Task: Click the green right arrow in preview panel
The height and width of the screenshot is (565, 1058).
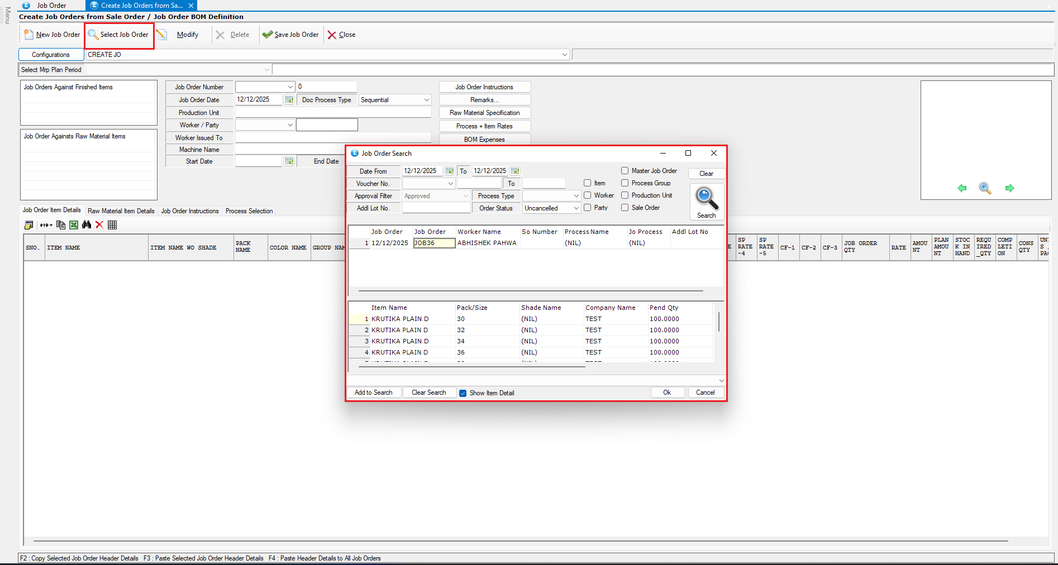Action: [1009, 188]
